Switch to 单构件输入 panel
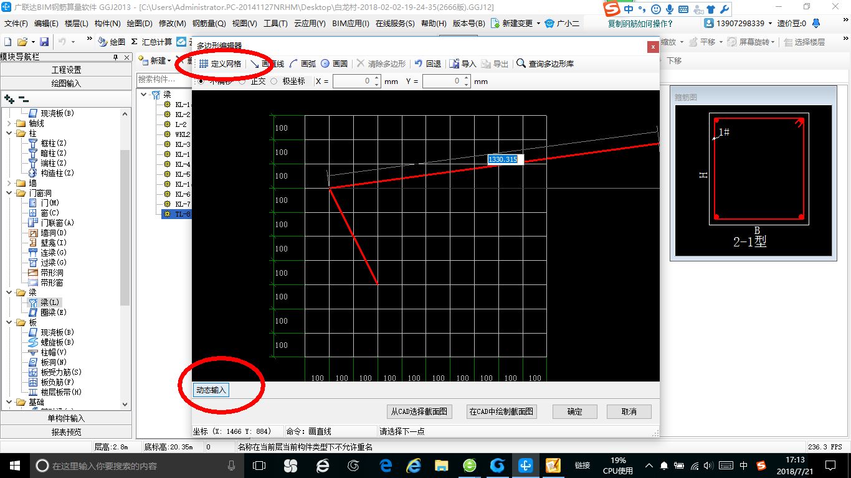 pos(66,418)
